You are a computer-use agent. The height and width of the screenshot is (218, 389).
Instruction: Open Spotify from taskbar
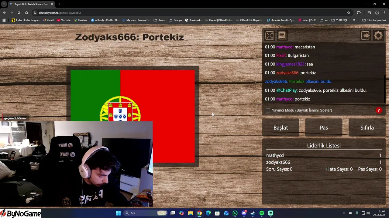tap(262, 213)
